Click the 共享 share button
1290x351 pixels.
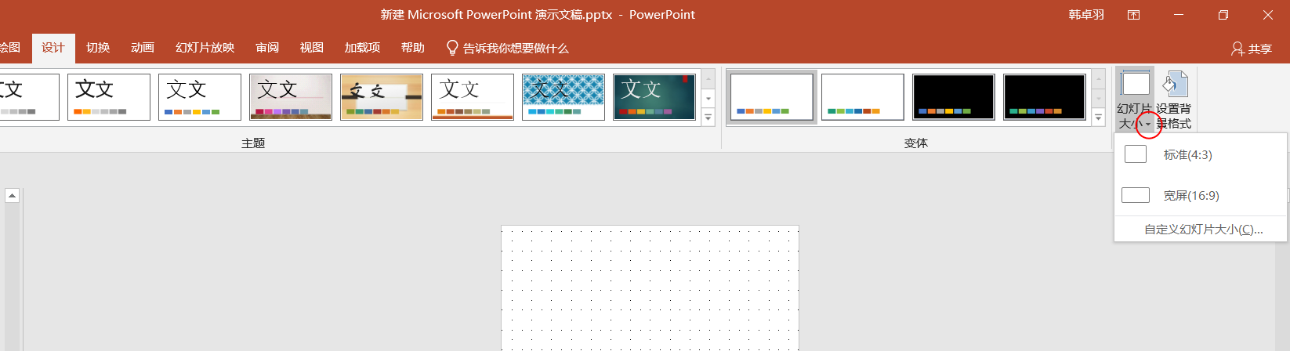click(1252, 49)
